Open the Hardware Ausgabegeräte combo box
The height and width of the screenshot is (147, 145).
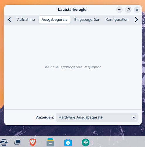pos(97,117)
